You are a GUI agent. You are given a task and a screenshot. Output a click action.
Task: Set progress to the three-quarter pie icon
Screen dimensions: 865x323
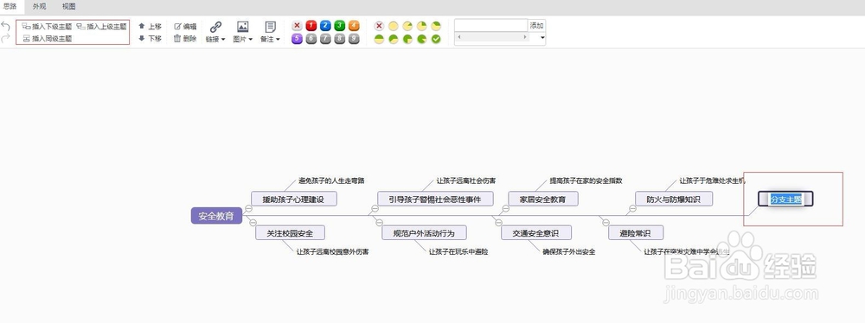point(407,39)
